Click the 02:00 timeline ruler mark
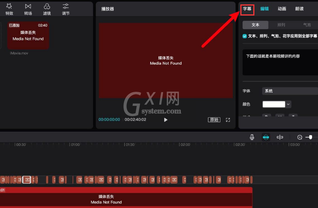This screenshot has width=318, height=208. (185, 145)
